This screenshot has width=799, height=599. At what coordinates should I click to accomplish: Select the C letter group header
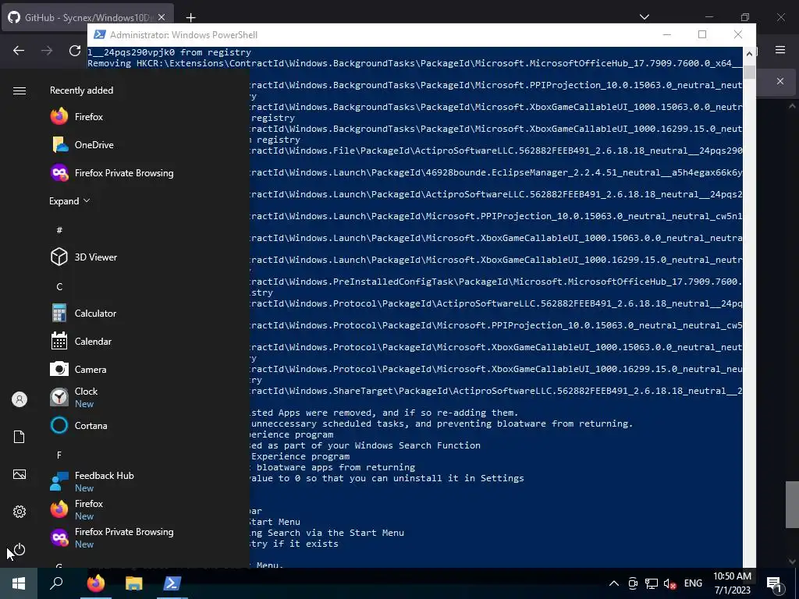click(59, 286)
